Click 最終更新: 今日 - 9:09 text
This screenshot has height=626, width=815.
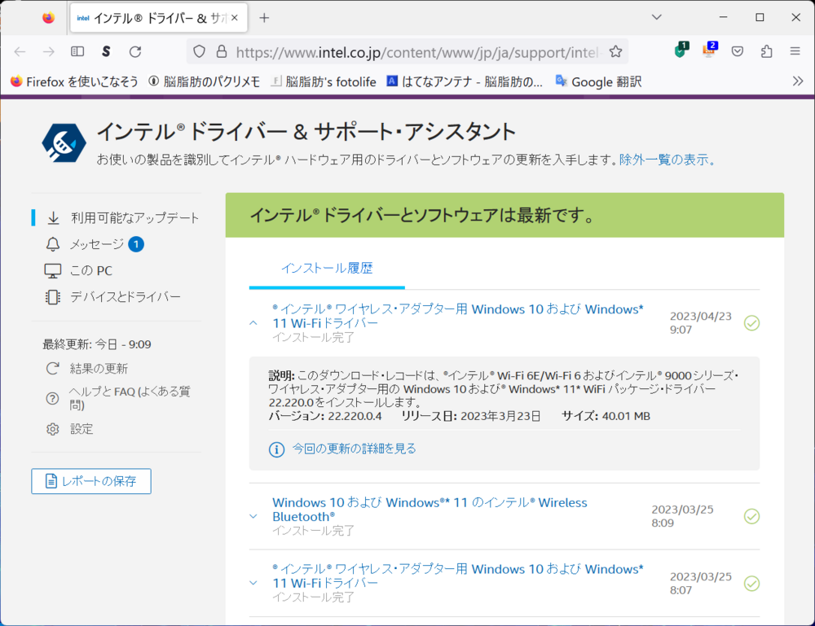click(97, 344)
